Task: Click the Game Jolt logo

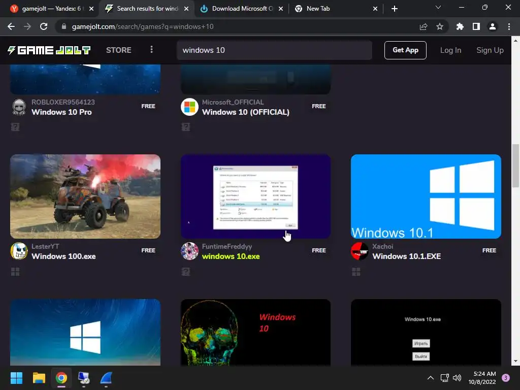Action: point(49,50)
